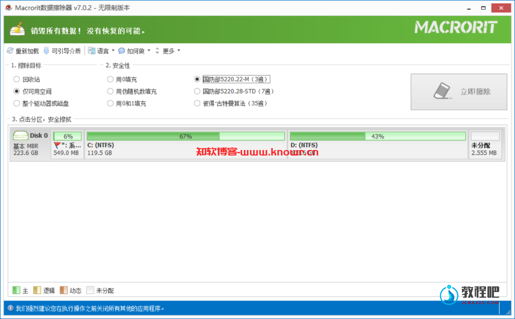Click the 67% usage bar of C drive
Screen dimensions: 515x319
tap(185, 136)
